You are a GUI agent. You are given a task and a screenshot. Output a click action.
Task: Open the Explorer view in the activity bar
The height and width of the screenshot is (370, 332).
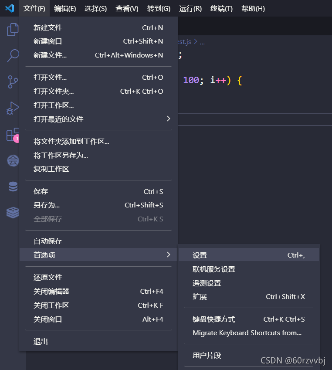pos(13,29)
